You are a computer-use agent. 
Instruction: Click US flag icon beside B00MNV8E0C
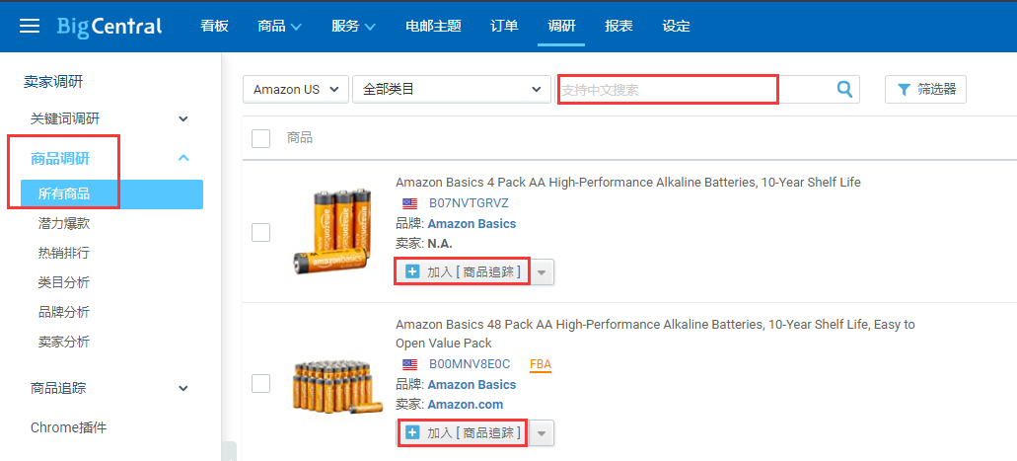410,364
